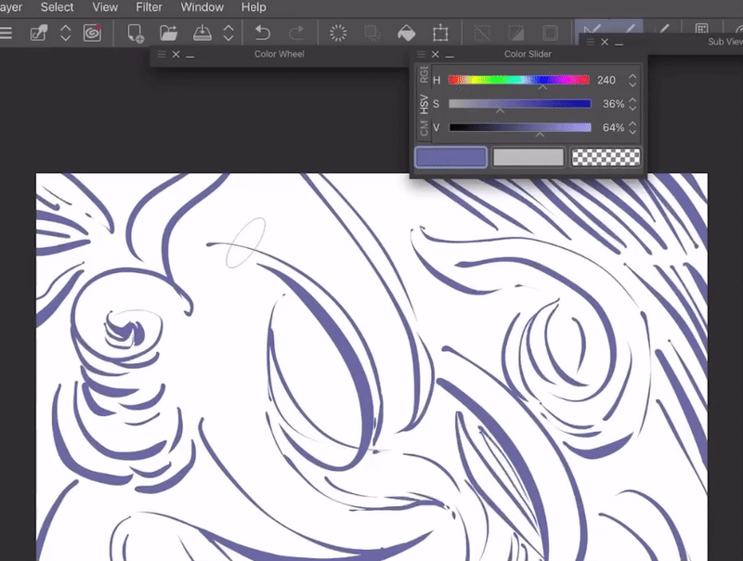This screenshot has width=743, height=561.
Task: Open the Color Wheel panel menu icon
Action: [x=162, y=54]
